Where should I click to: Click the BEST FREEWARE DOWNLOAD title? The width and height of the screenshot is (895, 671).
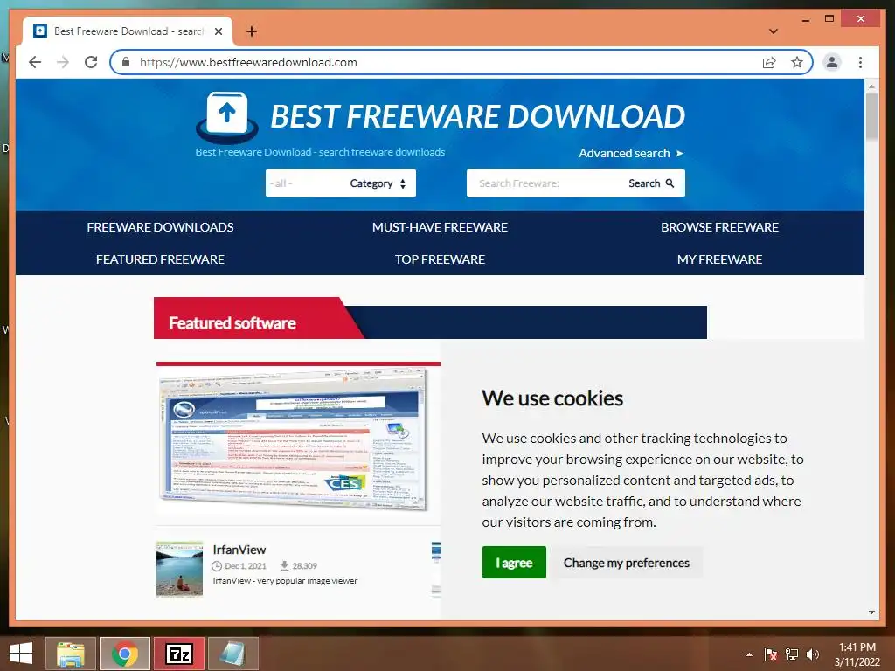point(477,116)
